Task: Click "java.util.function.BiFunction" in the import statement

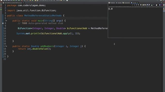Action: [36, 10]
